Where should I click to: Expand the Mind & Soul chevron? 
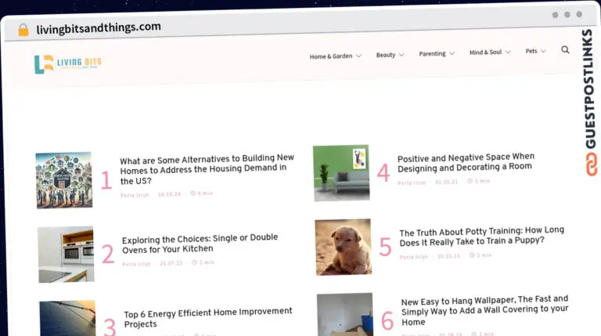pyautogui.click(x=508, y=52)
